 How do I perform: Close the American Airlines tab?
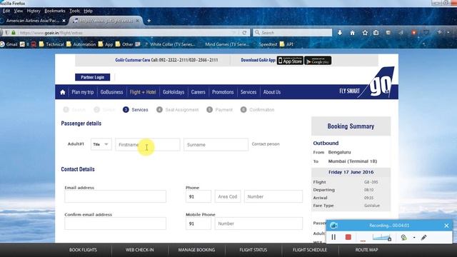tap(64, 21)
